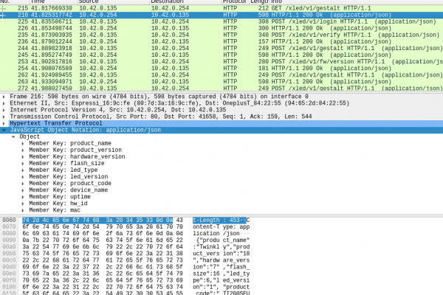Select packet 215 GET /xled/v1/gestalt
This screenshot has height=295, width=443.
[x=221, y=8]
